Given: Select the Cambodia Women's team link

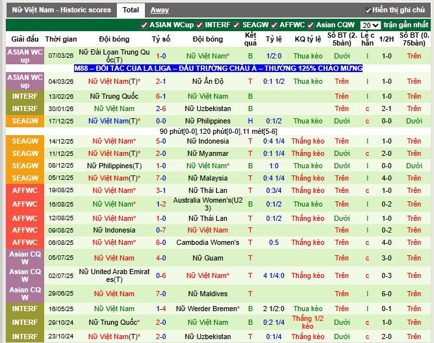Looking at the screenshot, I should [x=207, y=242].
